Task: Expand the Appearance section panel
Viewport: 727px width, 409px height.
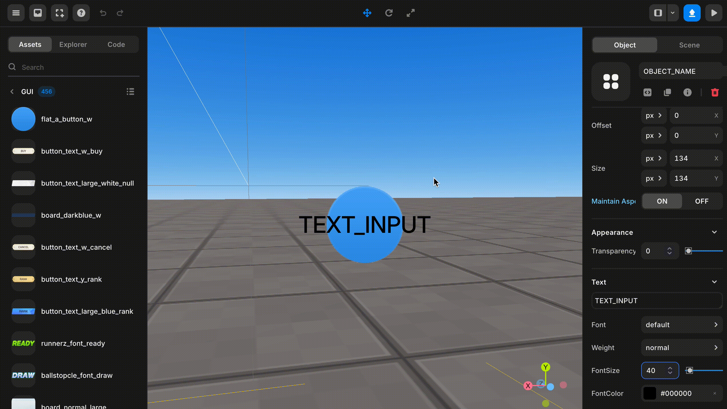Action: 715,232
